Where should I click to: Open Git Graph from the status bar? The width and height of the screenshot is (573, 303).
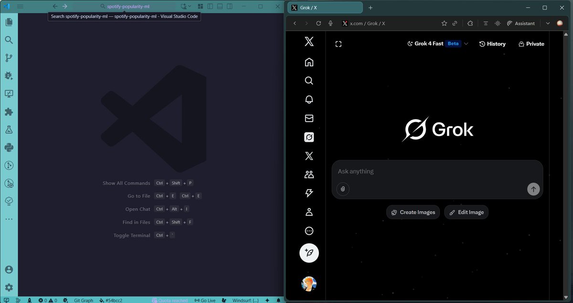point(84,300)
